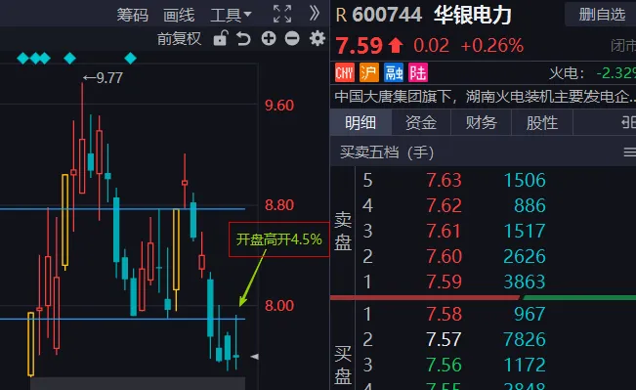636x390 pixels.
Task: Click the CNY currency badge
Action: (x=344, y=73)
